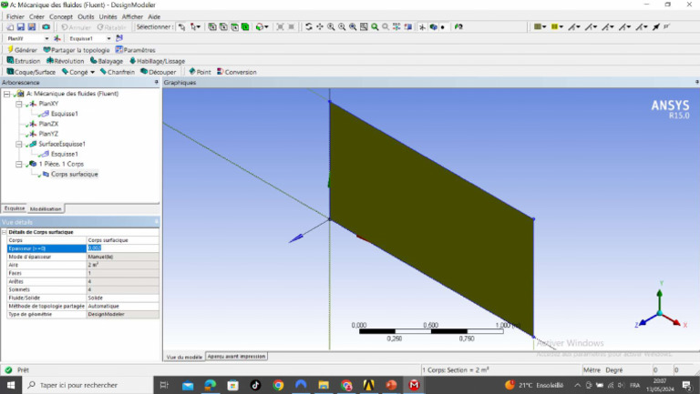This screenshot has width=700, height=394.
Task: Open the Windows Start menu
Action: point(11,385)
